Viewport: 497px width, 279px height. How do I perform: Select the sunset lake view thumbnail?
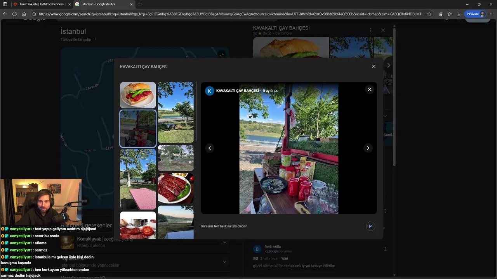[x=176, y=222]
